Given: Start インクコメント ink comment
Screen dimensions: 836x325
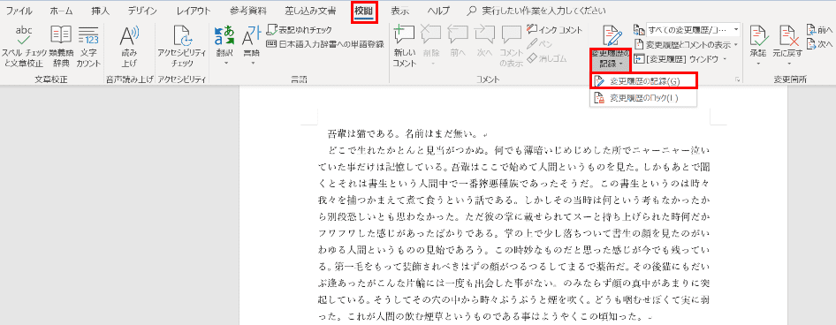Looking at the screenshot, I should 554,30.
